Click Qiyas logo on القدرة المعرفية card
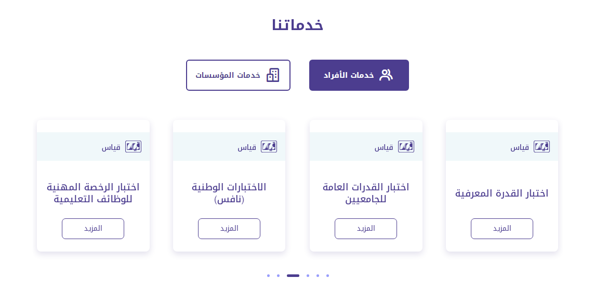 tap(542, 147)
